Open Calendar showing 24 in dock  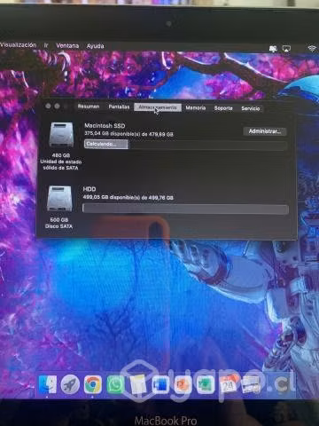pyautogui.click(x=228, y=384)
